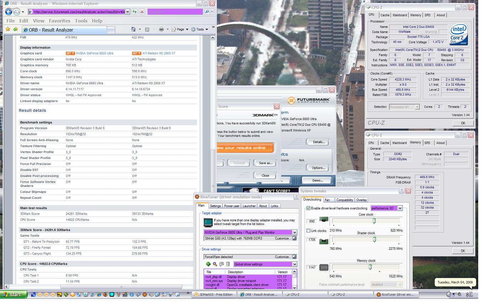Click the Memory clock slider handle

click(x=370, y=267)
